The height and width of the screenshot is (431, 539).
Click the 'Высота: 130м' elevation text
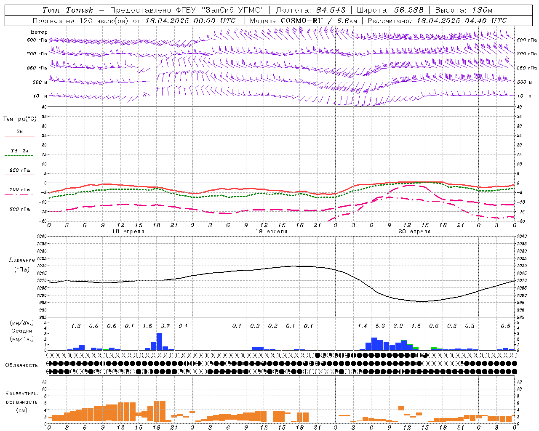click(464, 10)
